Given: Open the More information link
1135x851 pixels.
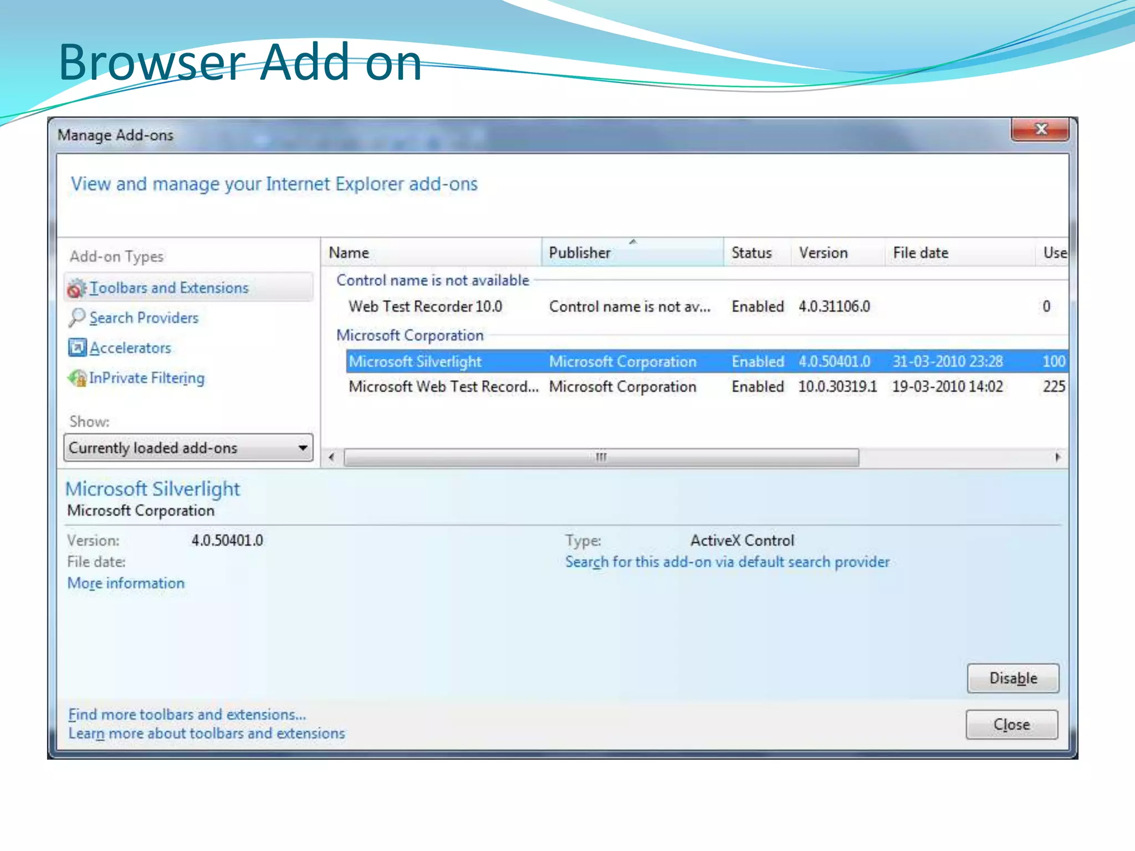Looking at the screenshot, I should (126, 583).
